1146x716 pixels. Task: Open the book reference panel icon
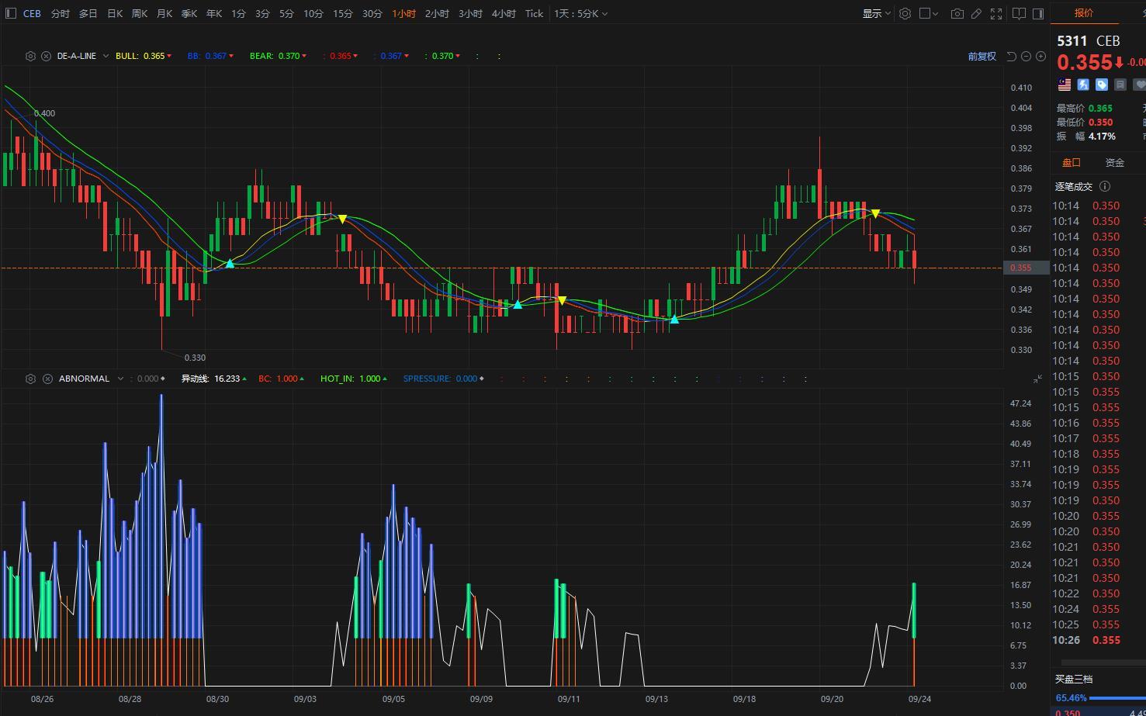pyautogui.click(x=1020, y=13)
